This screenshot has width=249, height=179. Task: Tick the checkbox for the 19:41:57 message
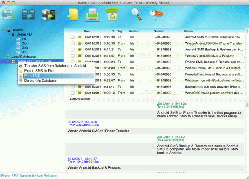[x=73, y=56]
